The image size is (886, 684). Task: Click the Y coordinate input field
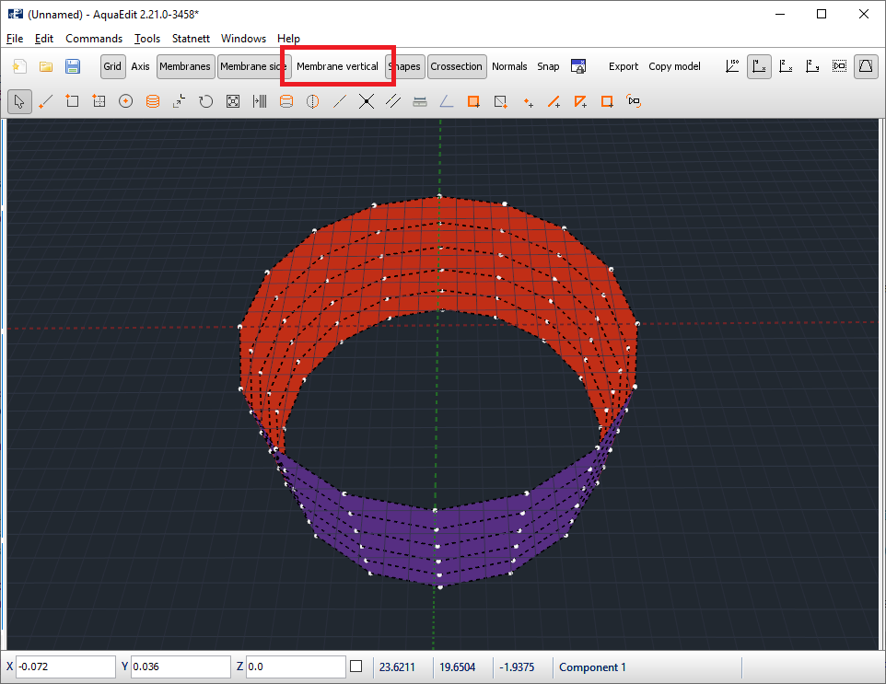click(x=181, y=667)
